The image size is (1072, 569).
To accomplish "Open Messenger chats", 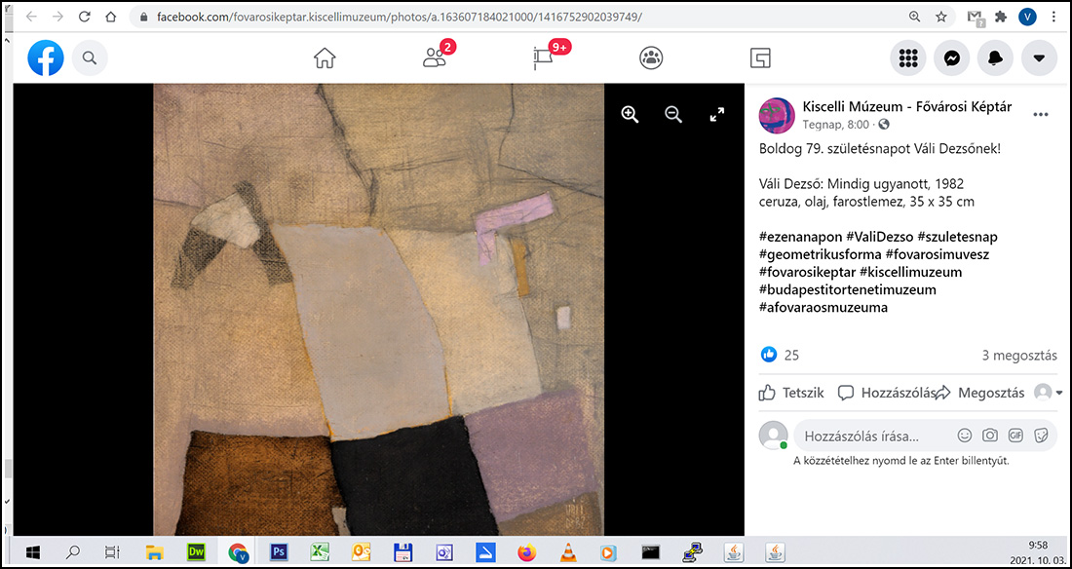I will tap(952, 58).
